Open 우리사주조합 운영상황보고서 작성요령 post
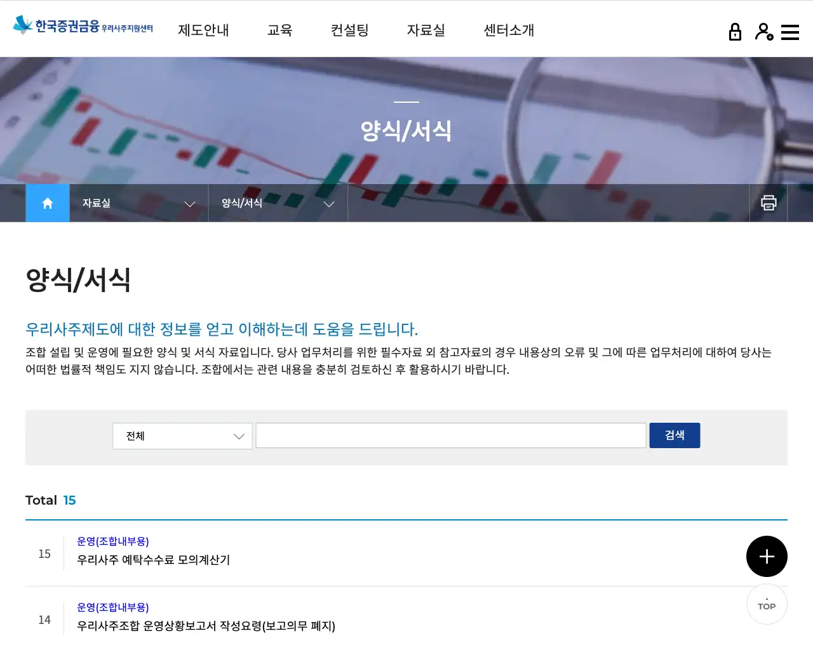This screenshot has width=813, height=650. [x=206, y=626]
